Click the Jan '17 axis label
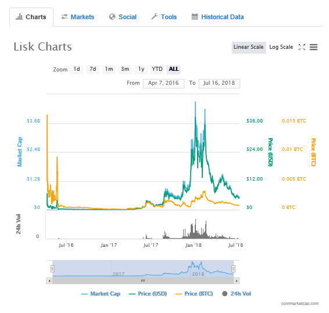Viewport: 329px width, 313px height. (x=109, y=245)
